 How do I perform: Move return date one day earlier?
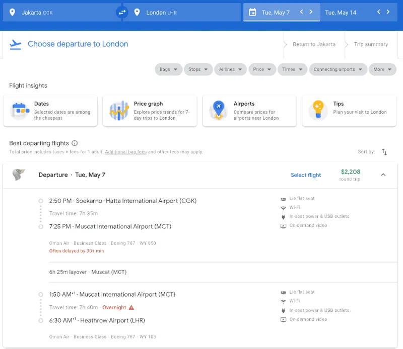pos(379,12)
